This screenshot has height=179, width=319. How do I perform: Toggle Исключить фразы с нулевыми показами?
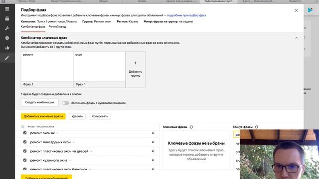point(65,103)
